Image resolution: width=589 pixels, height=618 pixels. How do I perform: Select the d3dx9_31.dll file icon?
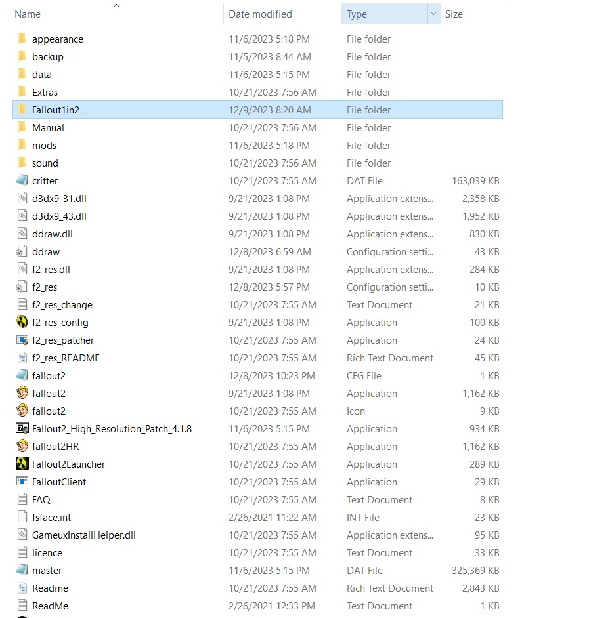[x=22, y=198]
